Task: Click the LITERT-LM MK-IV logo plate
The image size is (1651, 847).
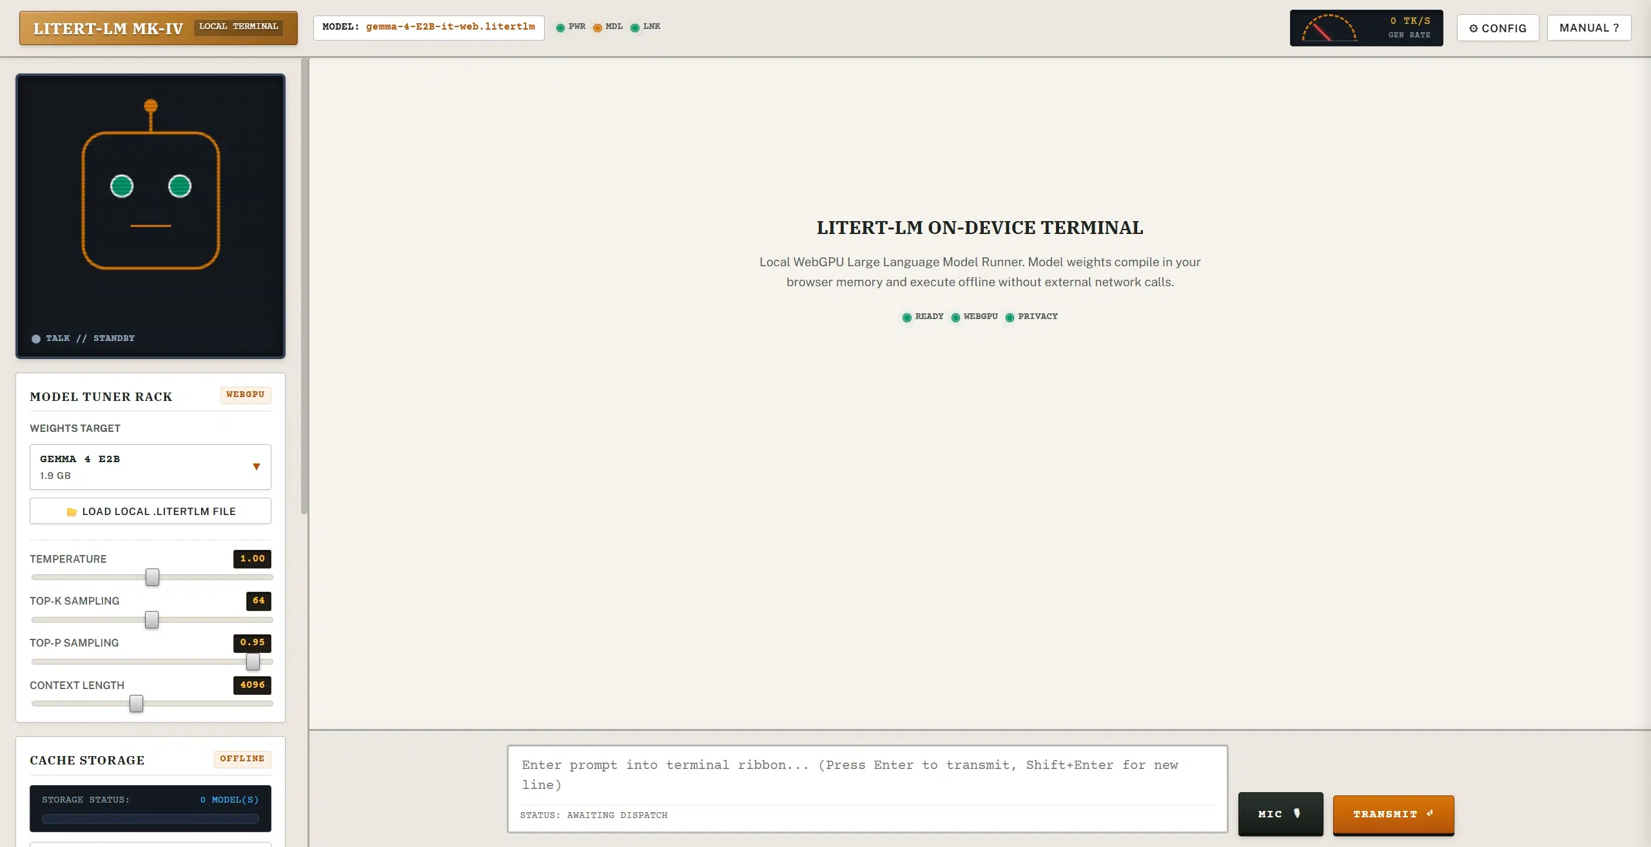Action: pyautogui.click(x=159, y=28)
